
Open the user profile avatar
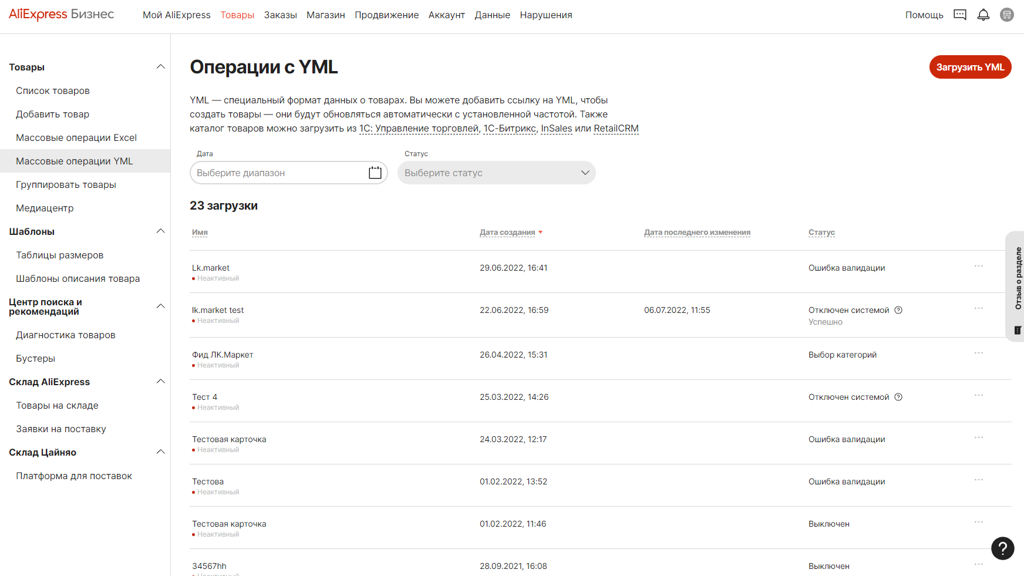1007,15
